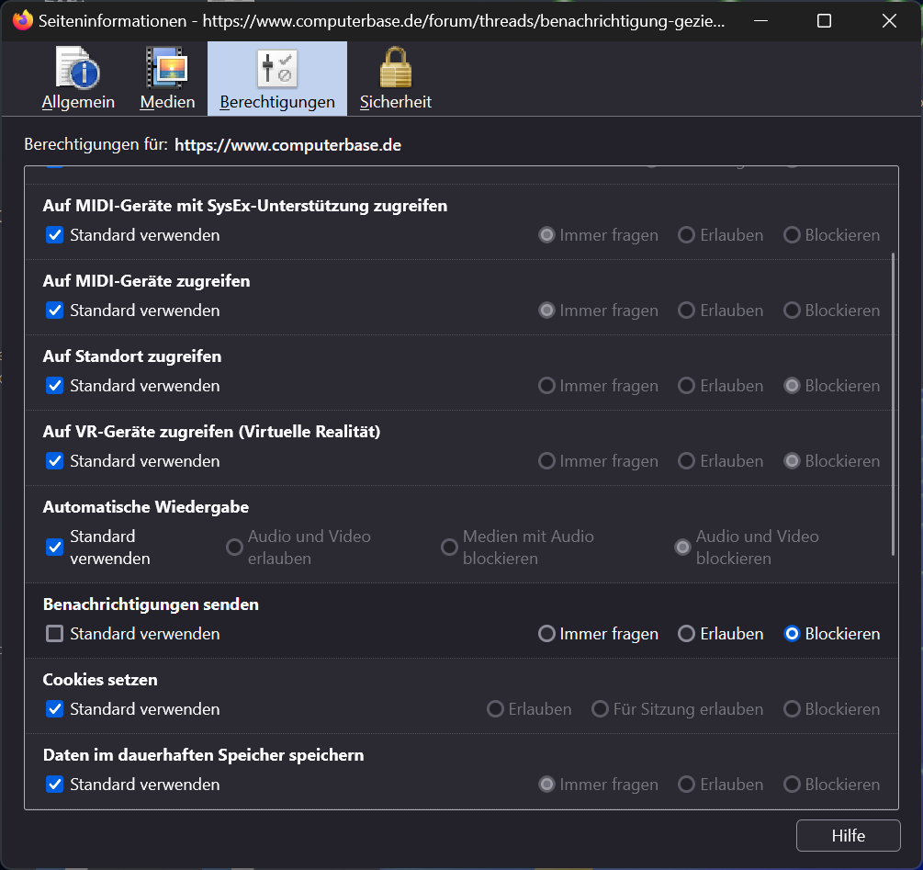Viewport: 923px width, 870px height.
Task: Minimize the Seiteninformationen window
Action: pos(761,21)
